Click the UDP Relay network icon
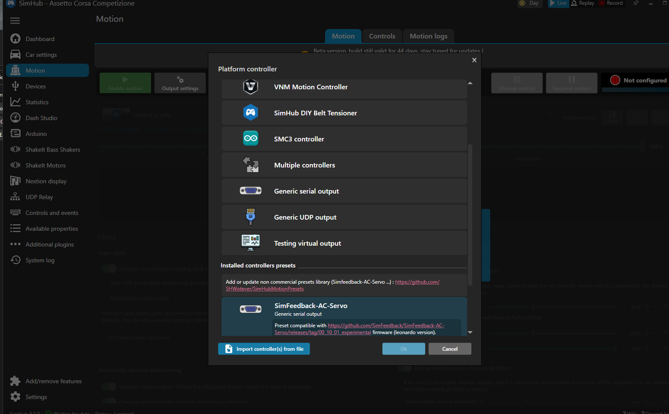The height and width of the screenshot is (414, 669). tap(15, 197)
